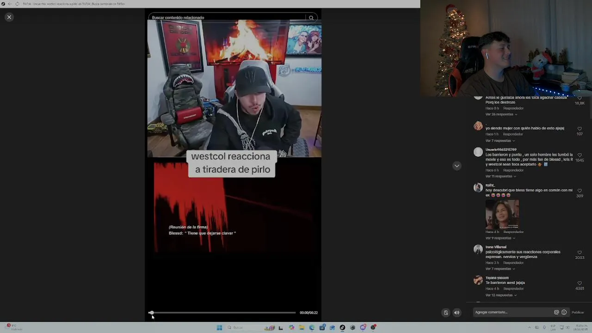Click the username Usuario9865215789
Image resolution: width=592 pixels, height=333 pixels.
[501, 149]
